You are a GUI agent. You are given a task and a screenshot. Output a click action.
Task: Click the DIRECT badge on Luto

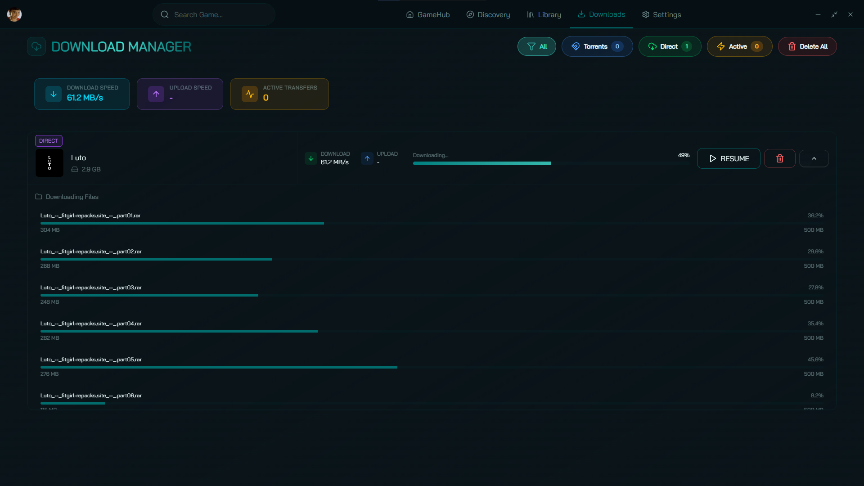point(49,141)
